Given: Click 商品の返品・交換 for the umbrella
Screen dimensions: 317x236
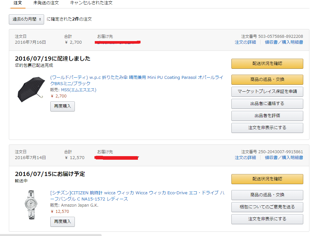Looking at the screenshot, I should [267, 80].
